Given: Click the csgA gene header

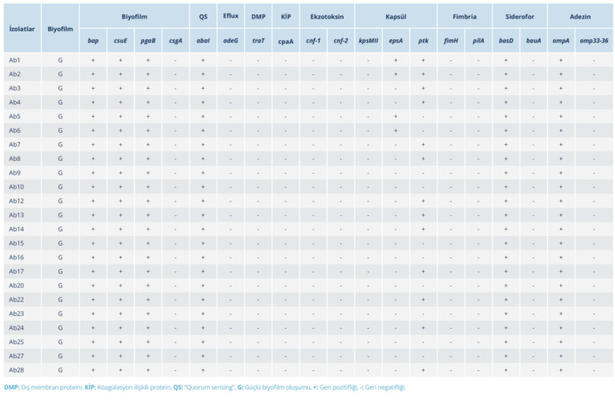Looking at the screenshot, I should tap(175, 40).
